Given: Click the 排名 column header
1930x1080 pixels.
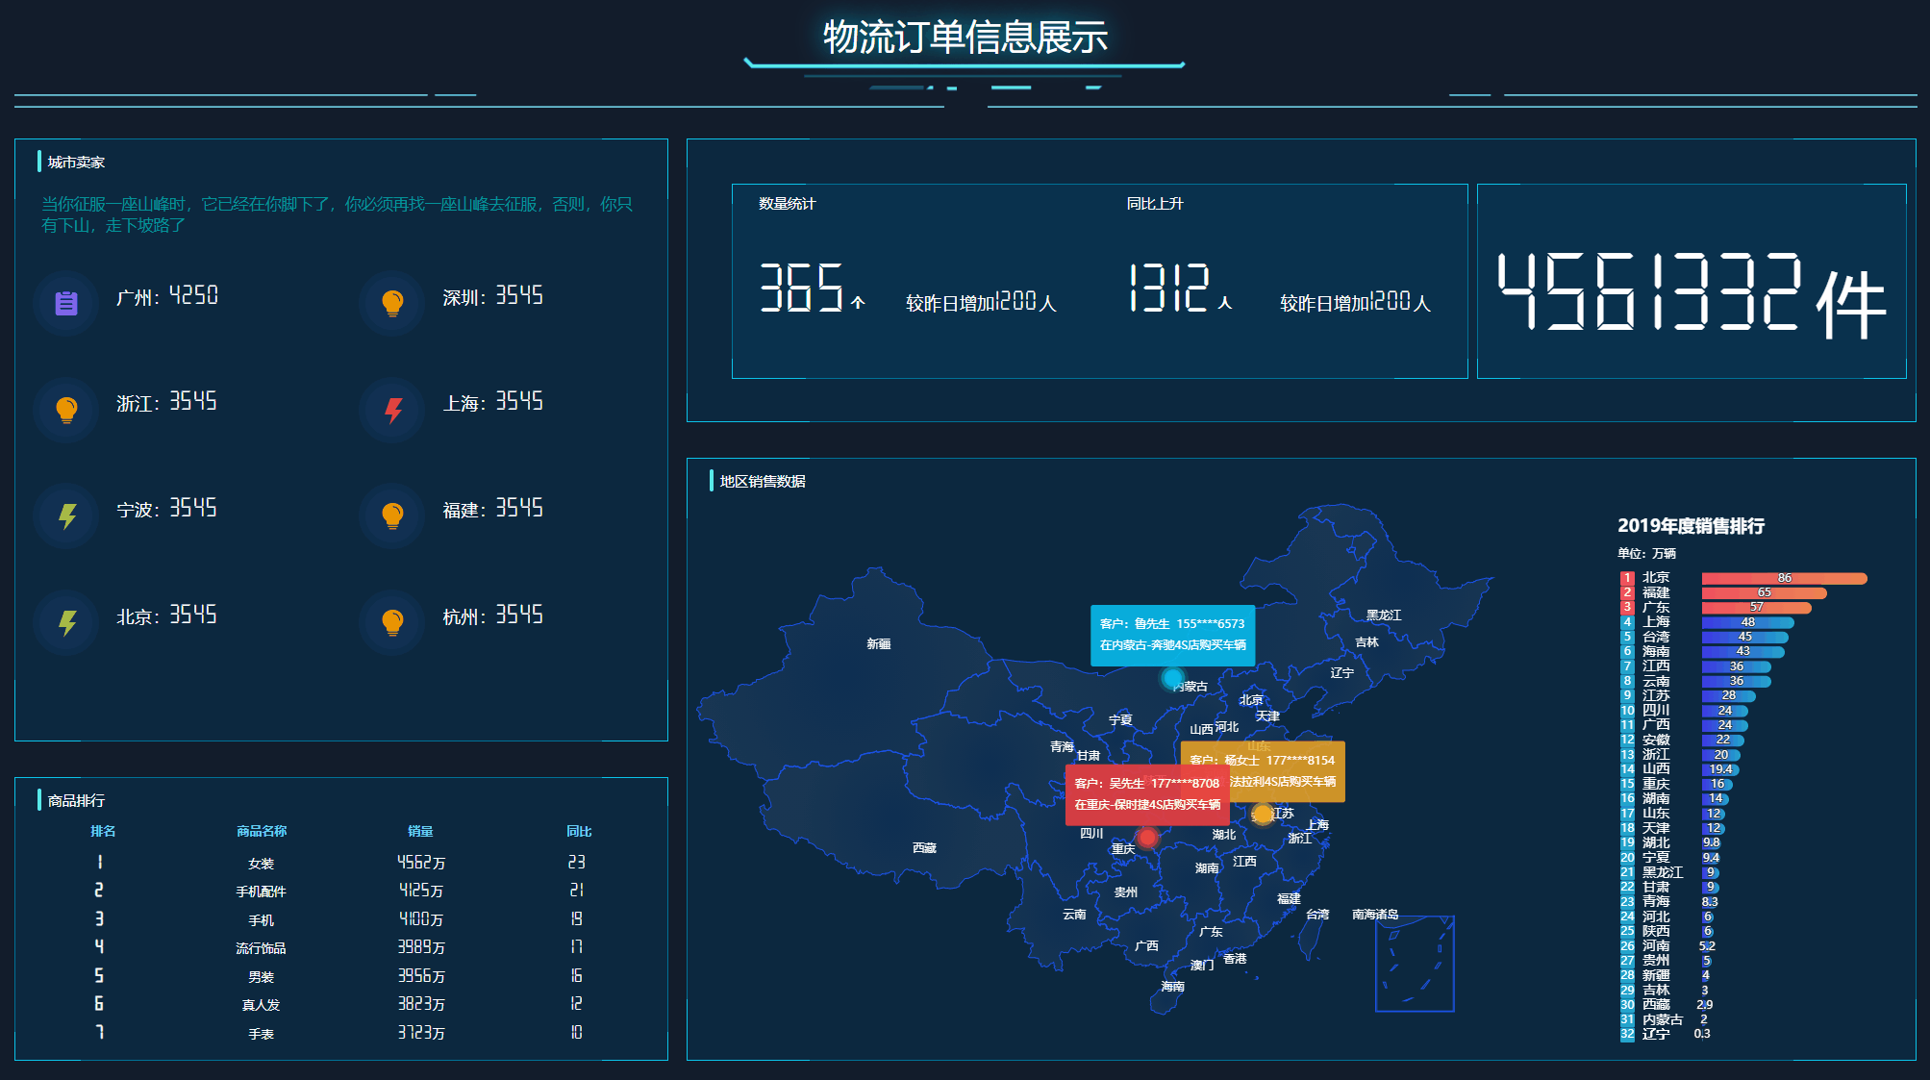Looking at the screenshot, I should (103, 831).
